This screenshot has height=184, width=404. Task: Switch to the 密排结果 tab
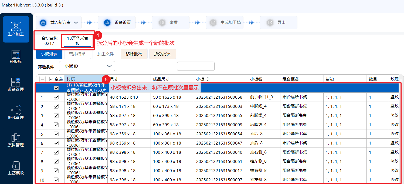[77, 54]
